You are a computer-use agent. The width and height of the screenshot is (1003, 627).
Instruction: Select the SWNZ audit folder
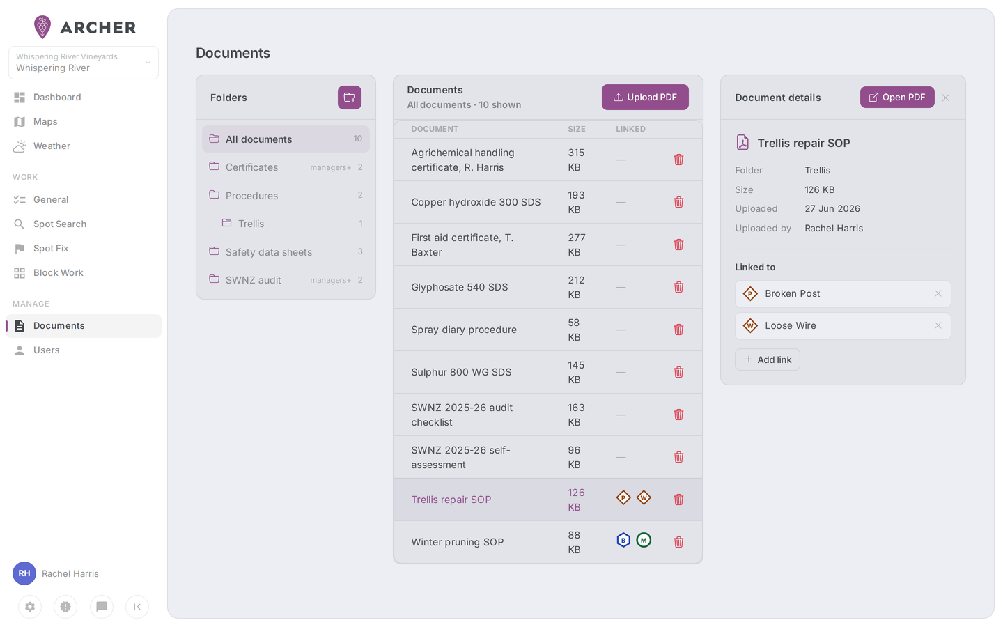(286, 280)
